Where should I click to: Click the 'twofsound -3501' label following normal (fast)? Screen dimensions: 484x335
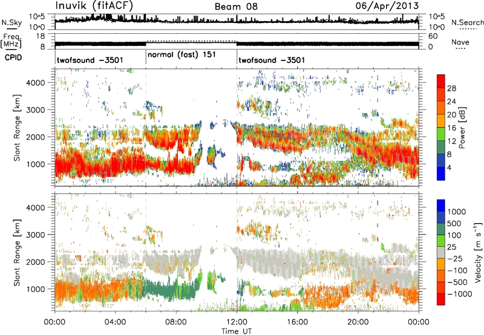[272, 60]
